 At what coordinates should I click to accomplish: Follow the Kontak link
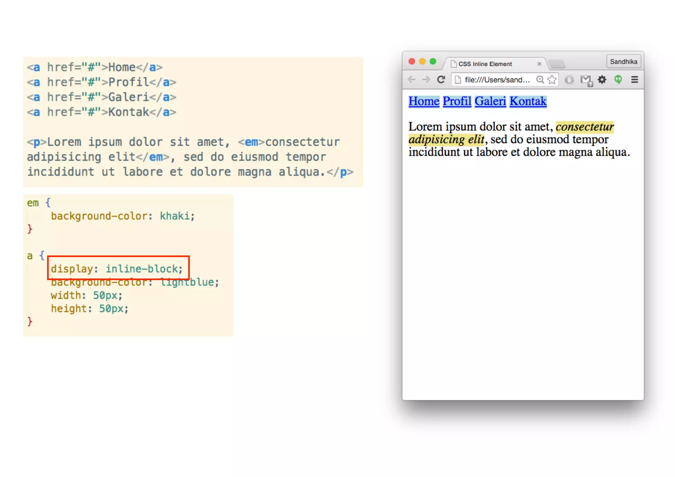(x=528, y=101)
